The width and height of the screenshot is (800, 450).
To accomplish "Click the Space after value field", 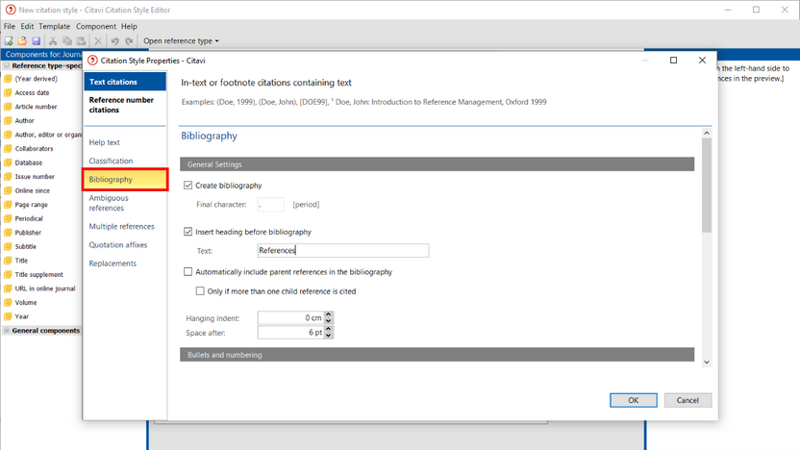I will (290, 333).
